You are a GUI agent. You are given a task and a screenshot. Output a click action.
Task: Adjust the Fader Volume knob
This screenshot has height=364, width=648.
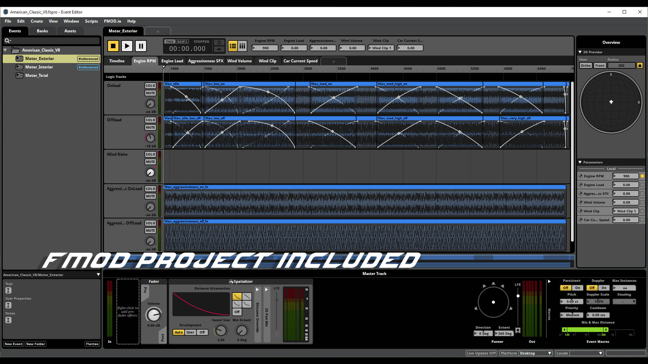point(153,315)
